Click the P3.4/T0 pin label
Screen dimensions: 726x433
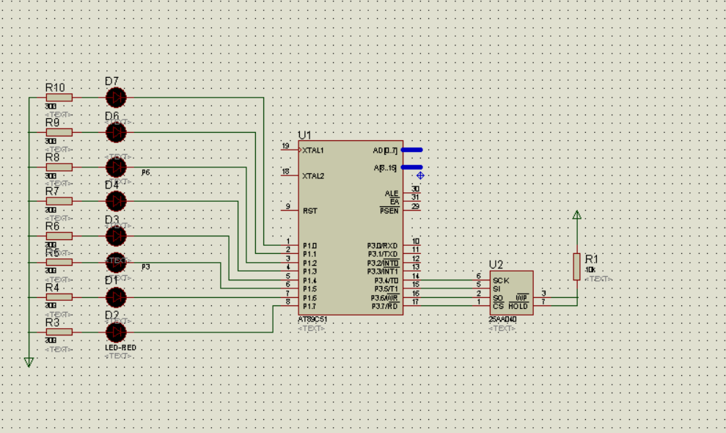tap(386, 280)
